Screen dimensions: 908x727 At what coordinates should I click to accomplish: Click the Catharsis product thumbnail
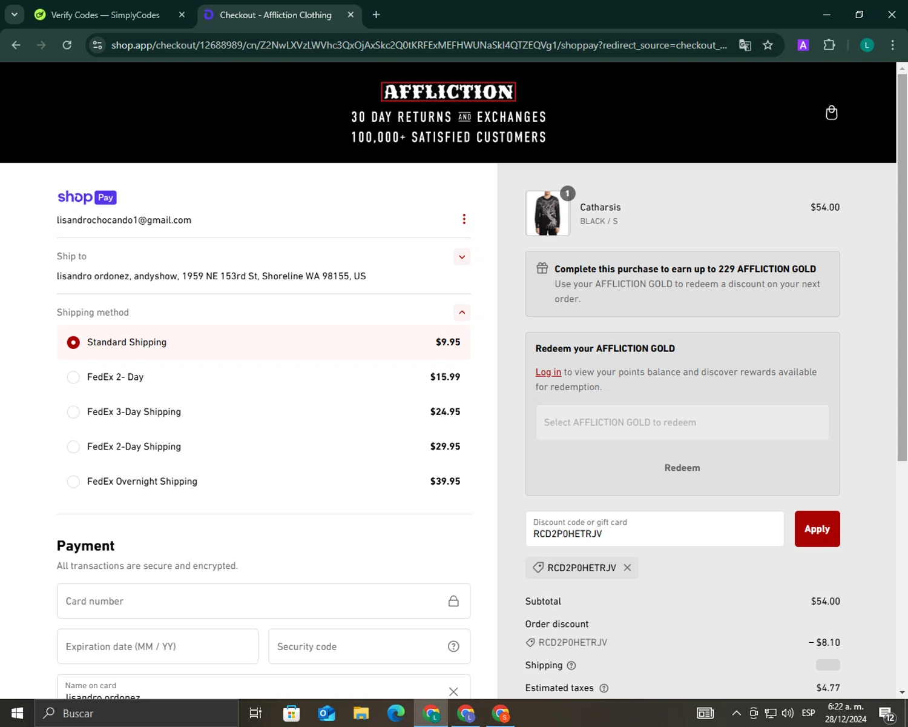coord(547,213)
